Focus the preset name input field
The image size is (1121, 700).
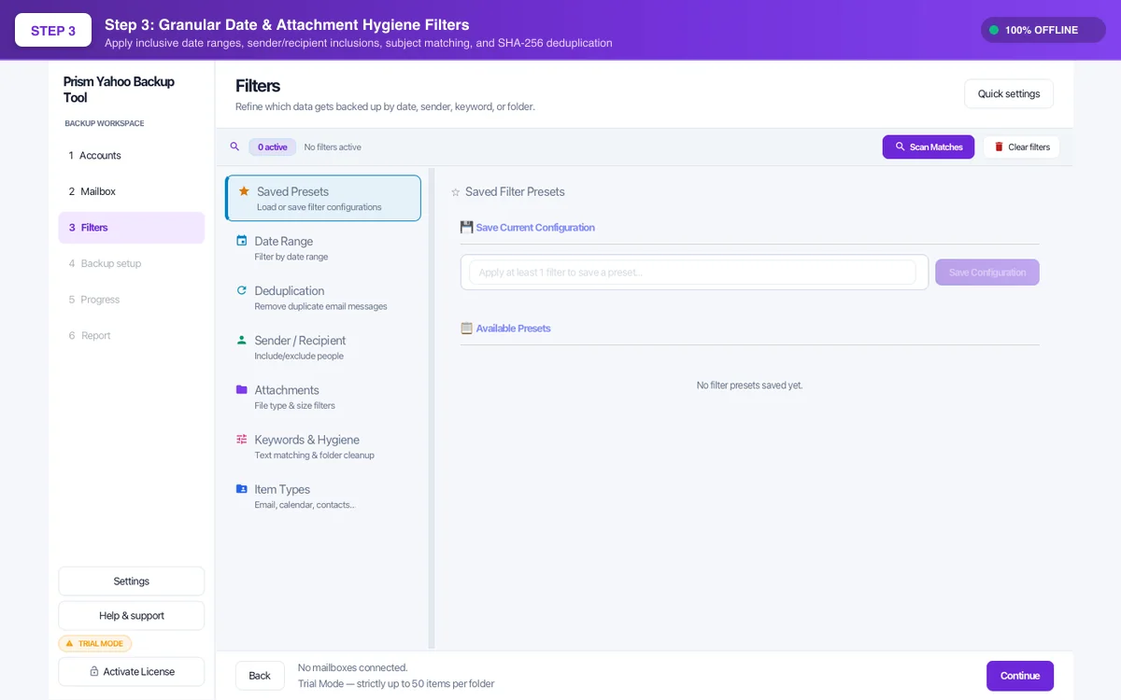point(692,273)
